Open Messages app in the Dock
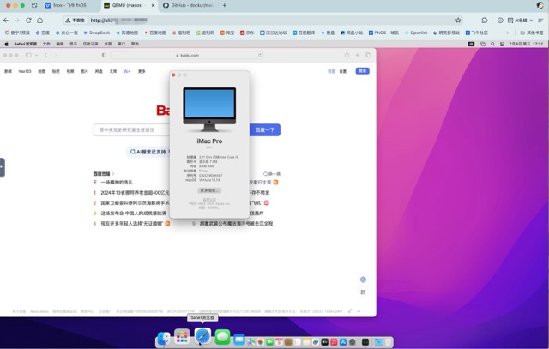 [222, 337]
